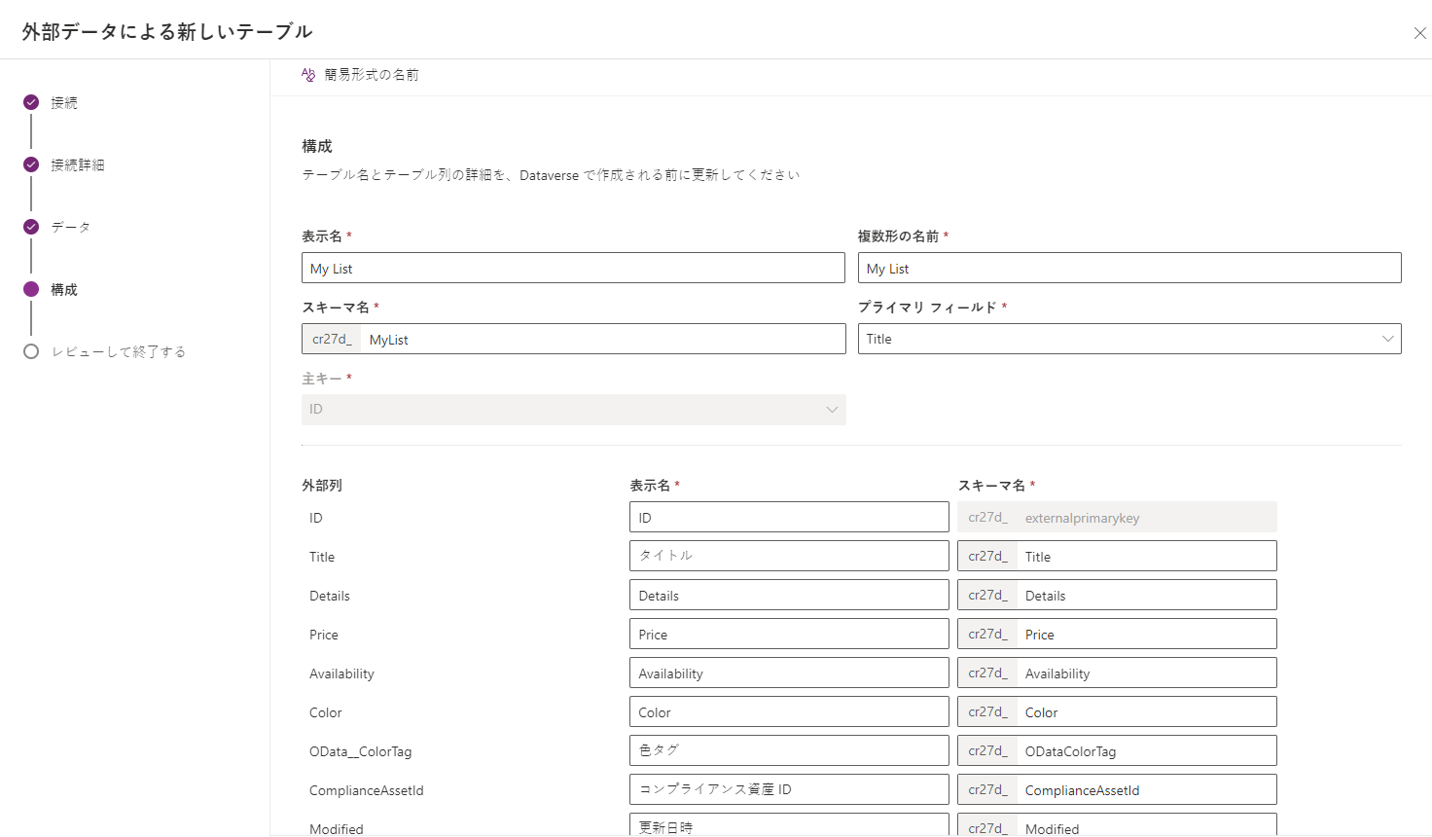Image resolution: width=1432 pixels, height=837 pixels.
Task: Edit Availability column display name
Action: (x=789, y=673)
